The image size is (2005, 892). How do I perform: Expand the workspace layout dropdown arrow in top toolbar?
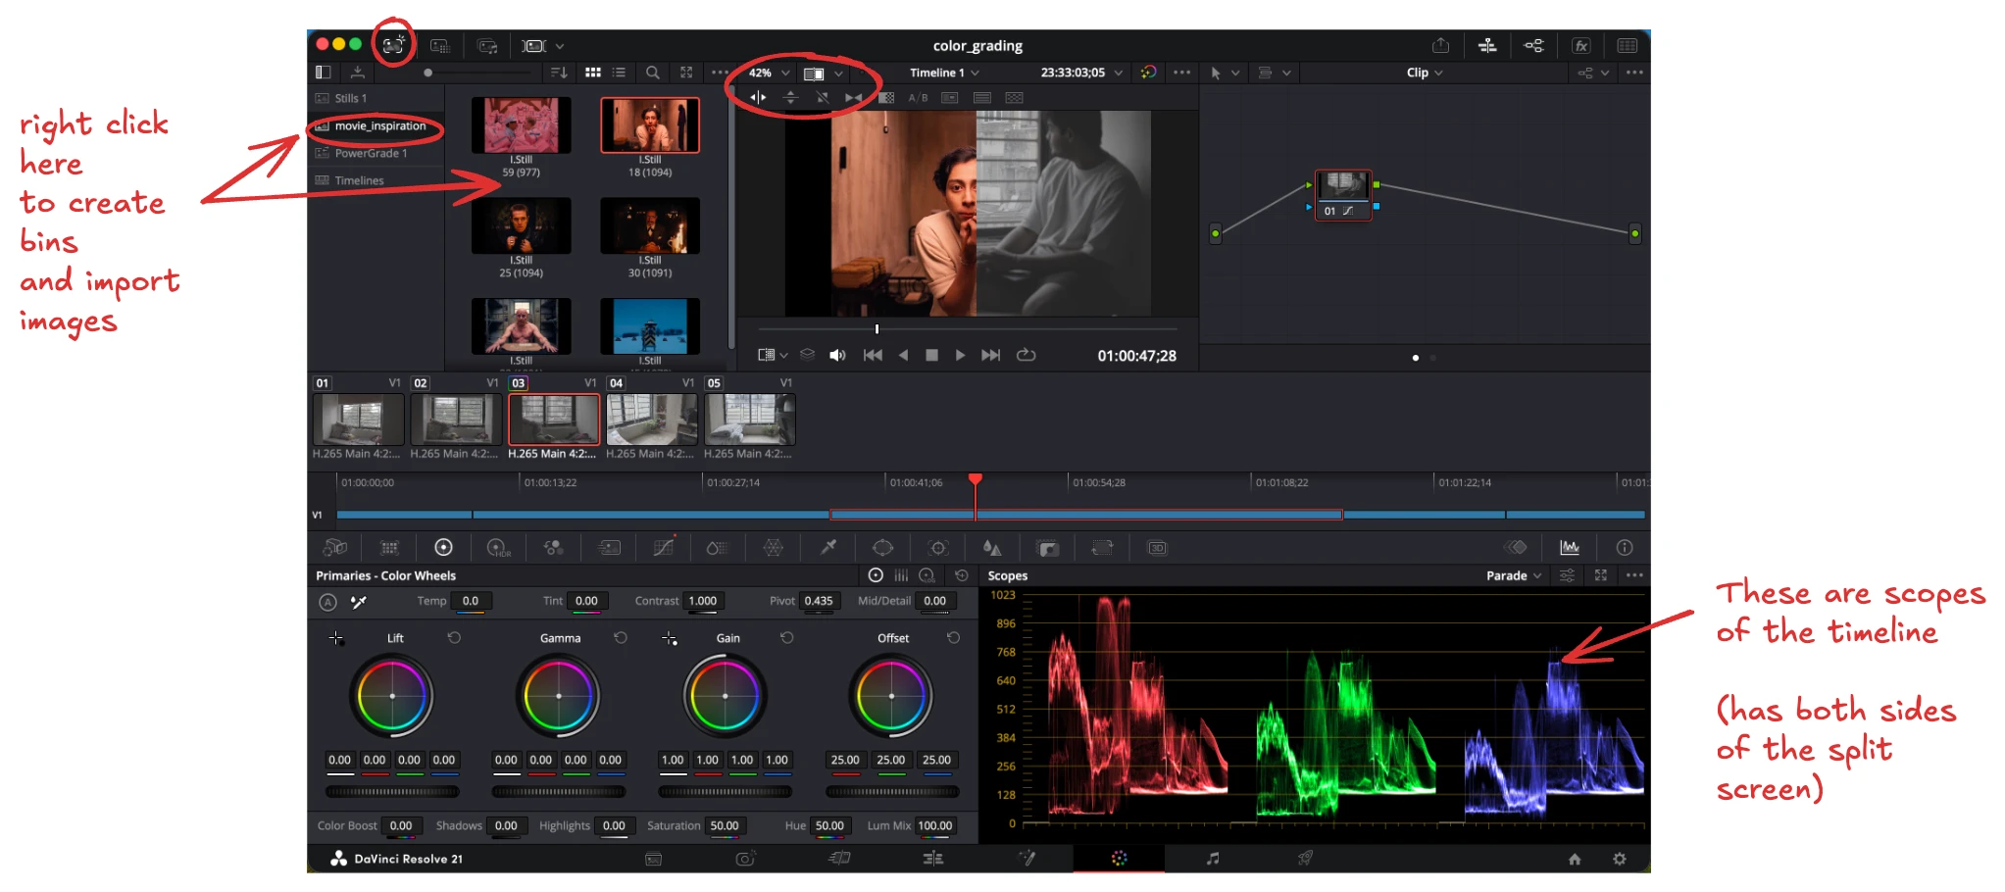point(560,46)
